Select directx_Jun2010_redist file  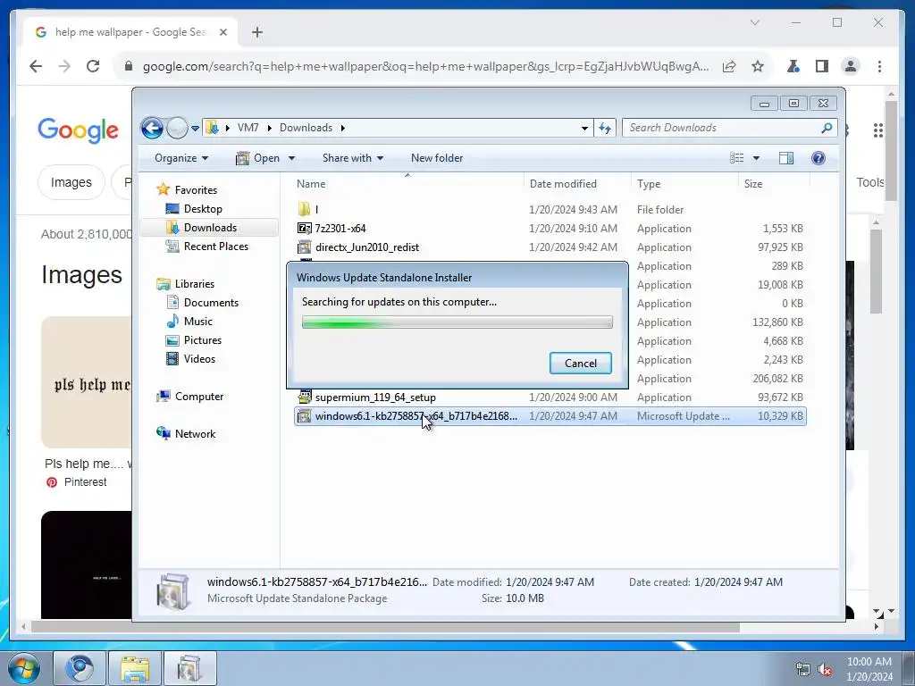pos(367,247)
